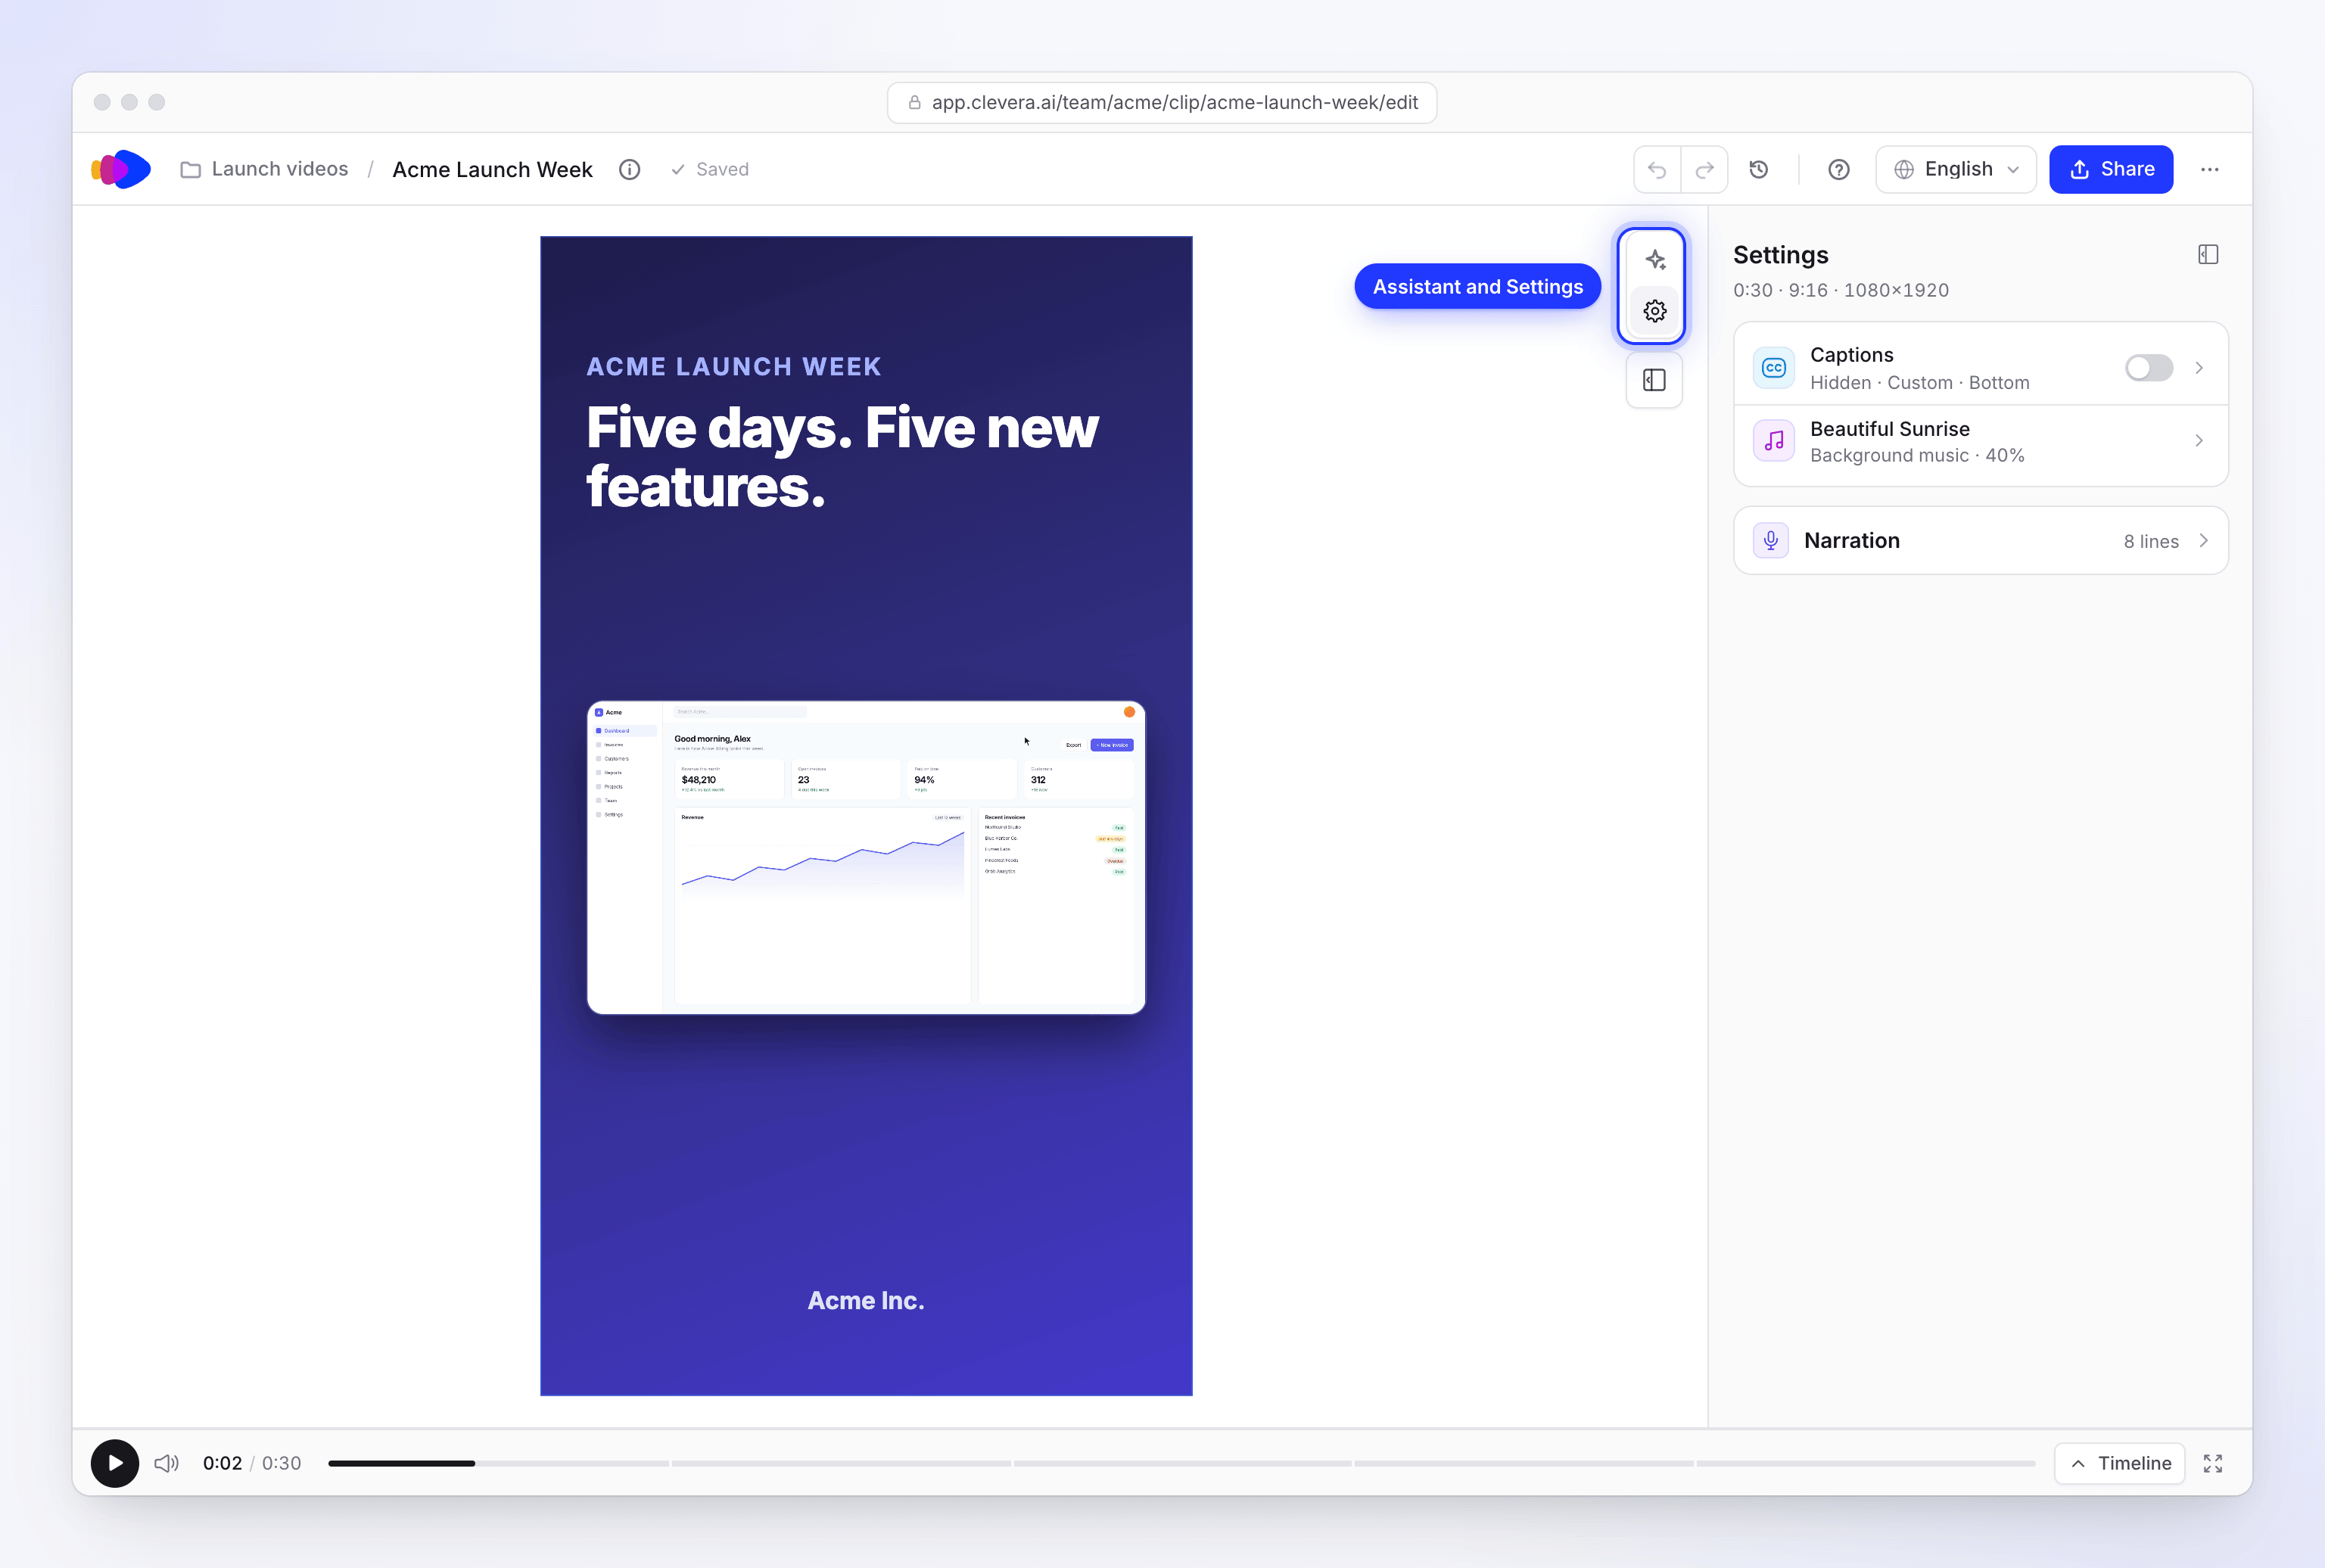Enter fullscreen with expand icon
The height and width of the screenshot is (1568, 2325).
(2213, 1463)
